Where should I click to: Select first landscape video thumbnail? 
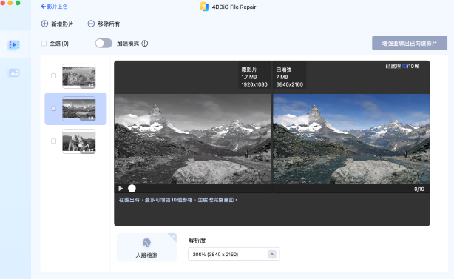[x=79, y=76]
